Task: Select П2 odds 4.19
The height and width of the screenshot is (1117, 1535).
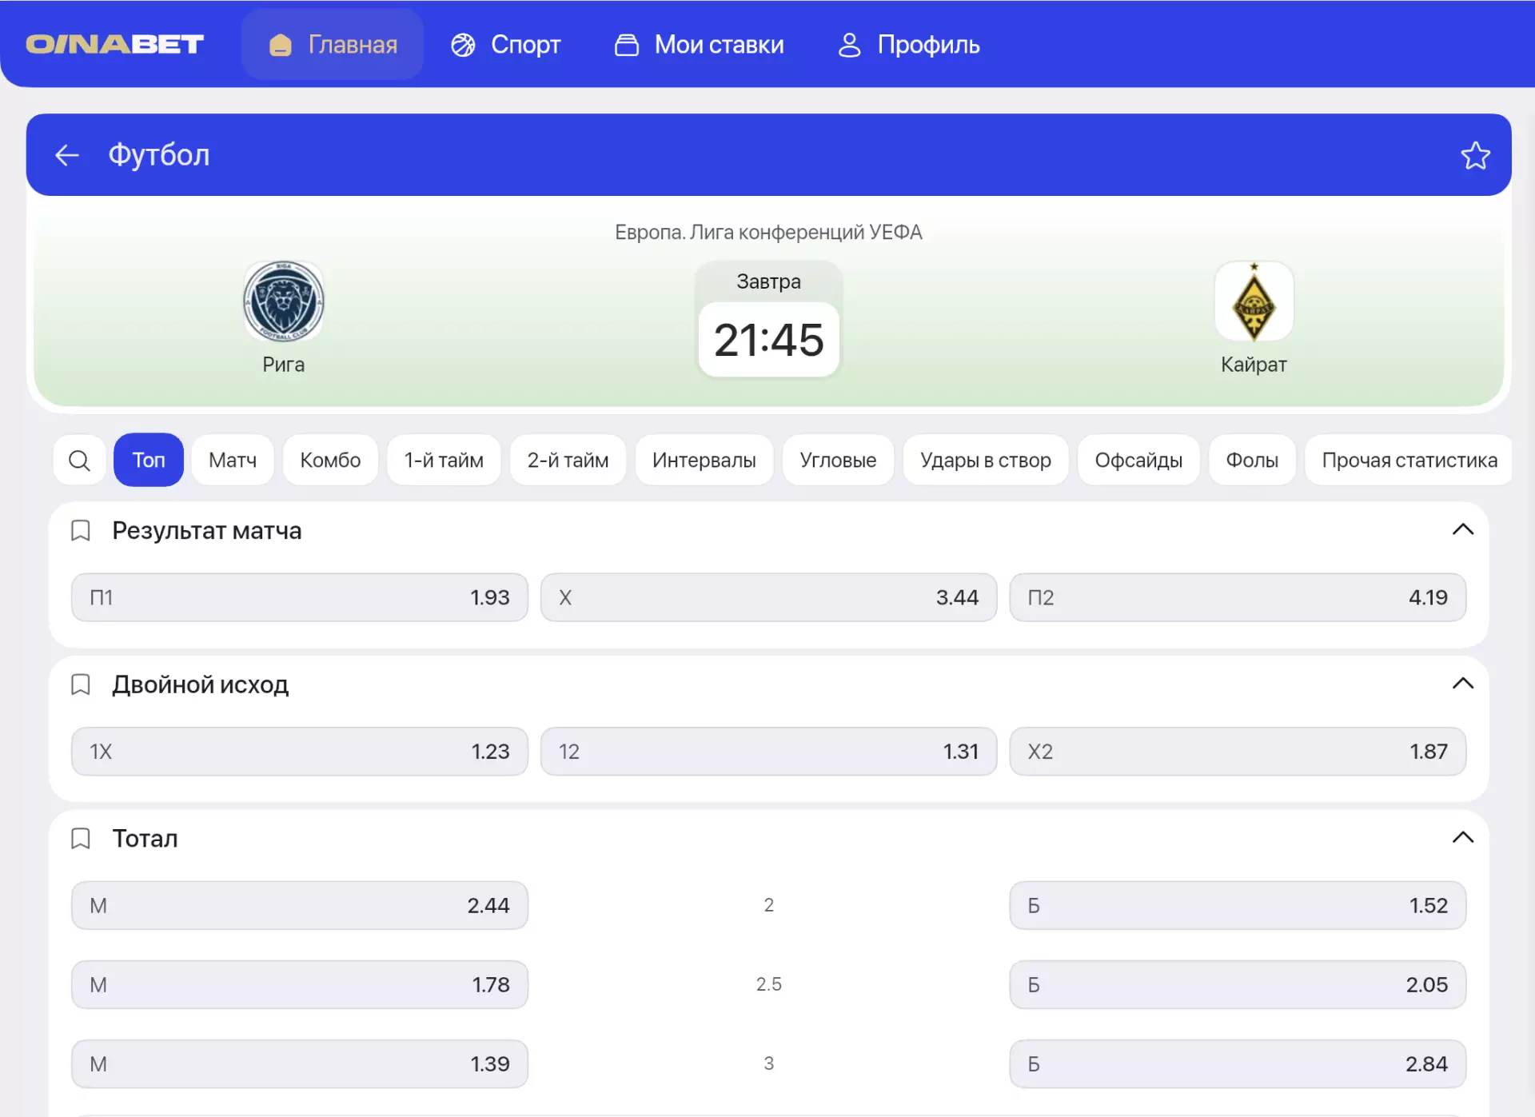Action: 1238,597
